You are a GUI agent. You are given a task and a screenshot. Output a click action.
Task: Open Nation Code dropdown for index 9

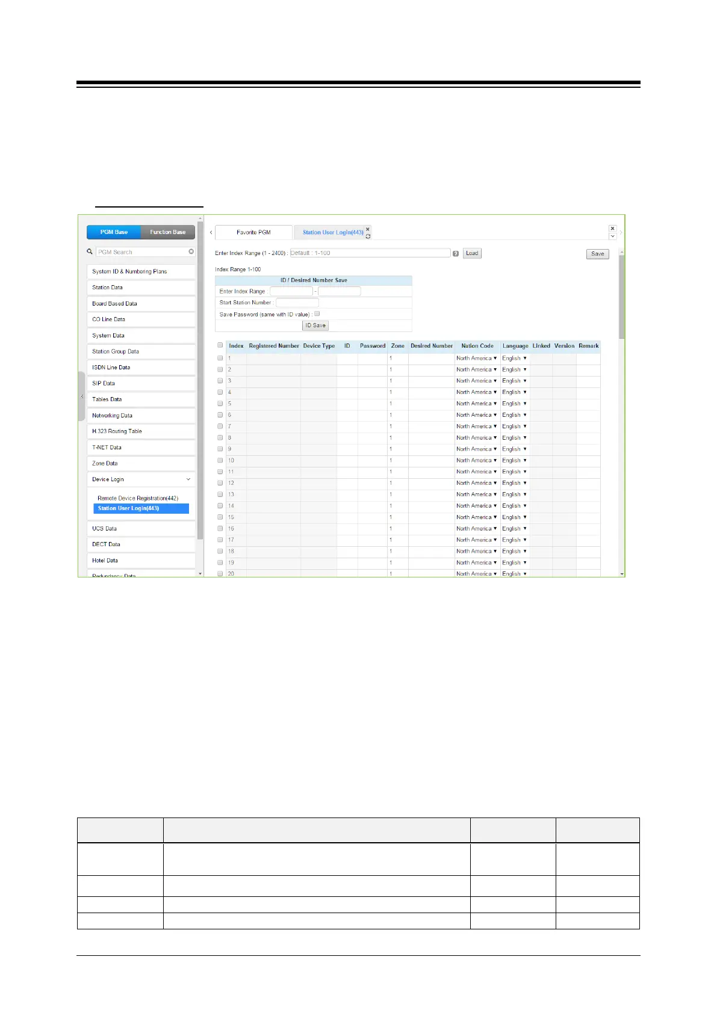pyautogui.click(x=477, y=449)
